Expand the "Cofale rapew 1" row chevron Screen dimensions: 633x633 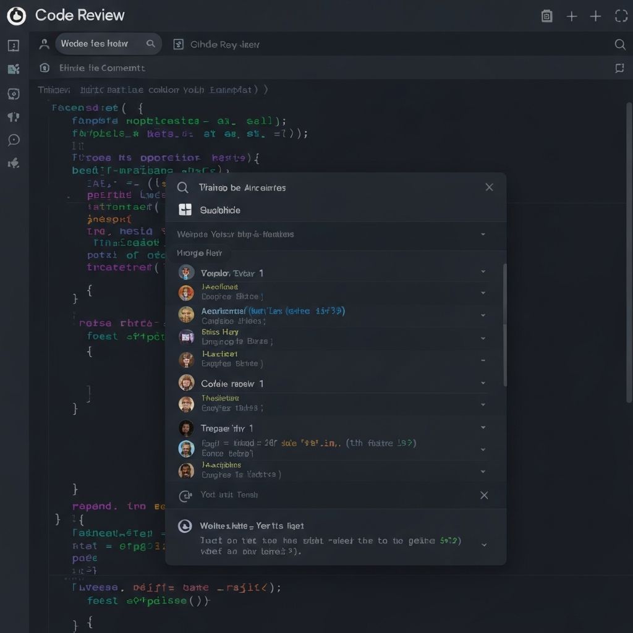click(483, 383)
